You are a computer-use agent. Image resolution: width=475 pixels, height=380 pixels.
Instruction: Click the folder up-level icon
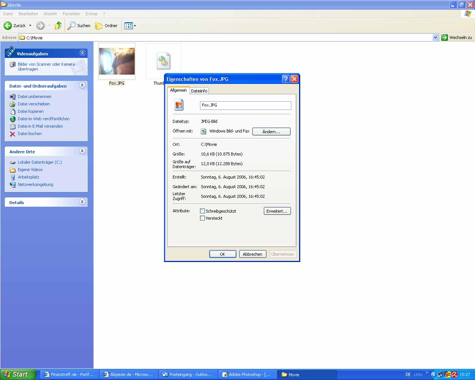pyautogui.click(x=58, y=26)
